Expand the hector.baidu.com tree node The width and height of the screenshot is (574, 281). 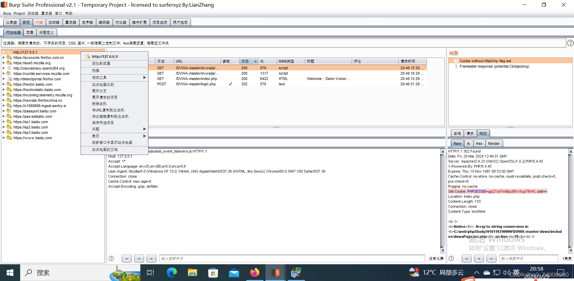point(4,84)
